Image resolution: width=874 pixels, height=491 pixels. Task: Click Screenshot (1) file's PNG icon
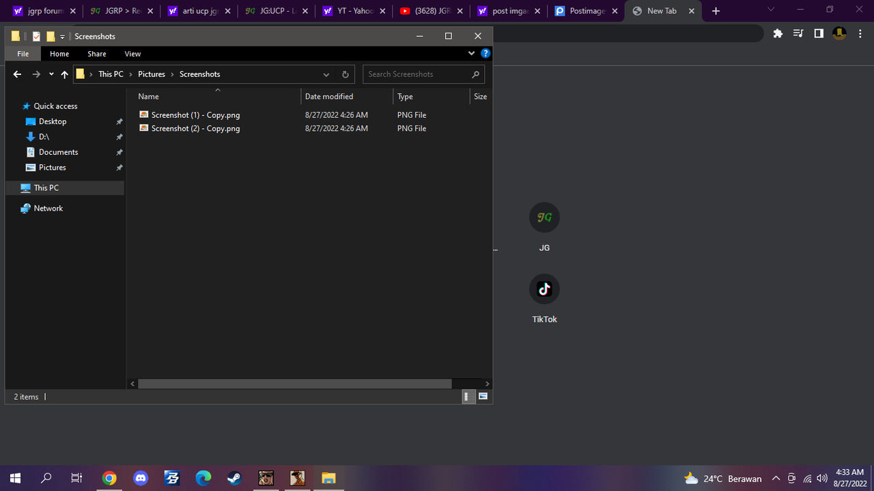click(x=143, y=115)
